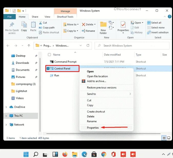This screenshot has width=173, height=158.
Task: Click Copy path in ribbon
Action: click(x=47, y=28)
